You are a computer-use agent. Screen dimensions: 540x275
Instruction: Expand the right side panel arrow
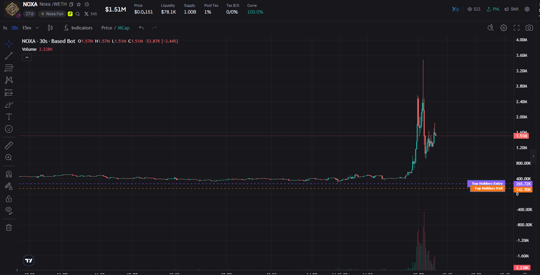533,156
